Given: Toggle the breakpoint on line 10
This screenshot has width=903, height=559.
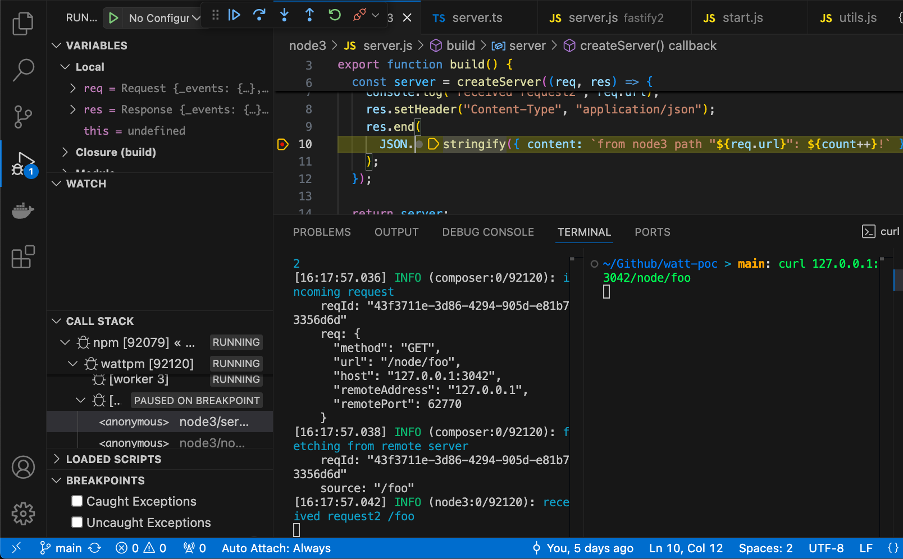Looking at the screenshot, I should pos(283,144).
